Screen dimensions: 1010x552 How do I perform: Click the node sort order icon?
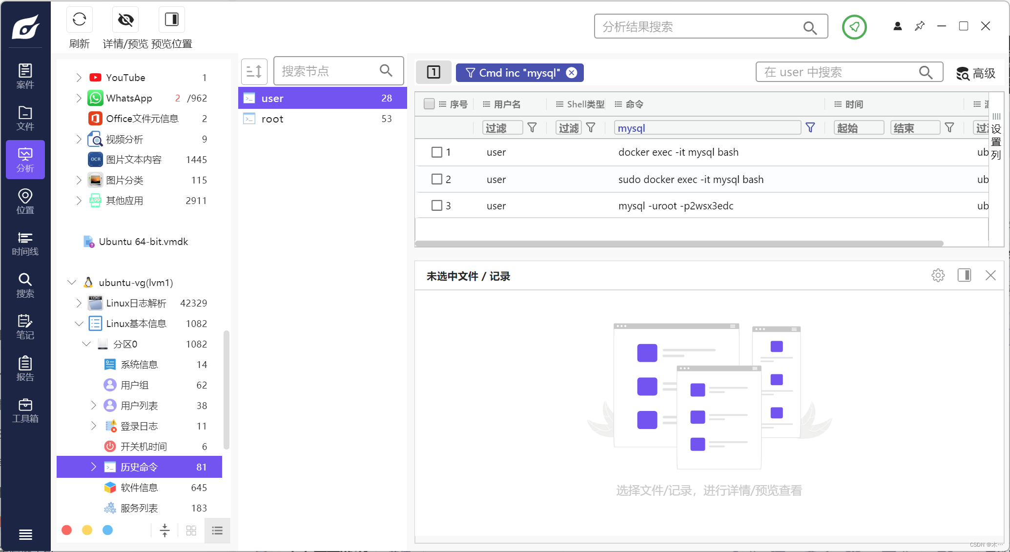(x=254, y=72)
